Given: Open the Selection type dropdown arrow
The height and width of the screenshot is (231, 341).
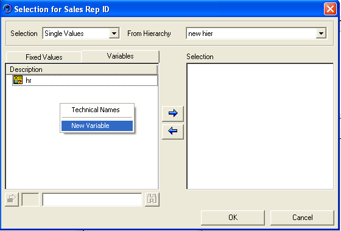Looking at the screenshot, I should coord(114,34).
